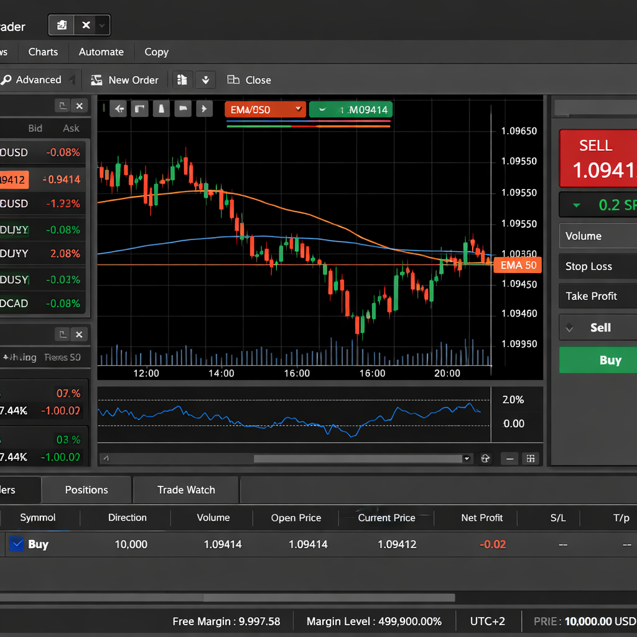Viewport: 637px width, 637px height.
Task: Create a New Order from toolbar
Action: [124, 80]
